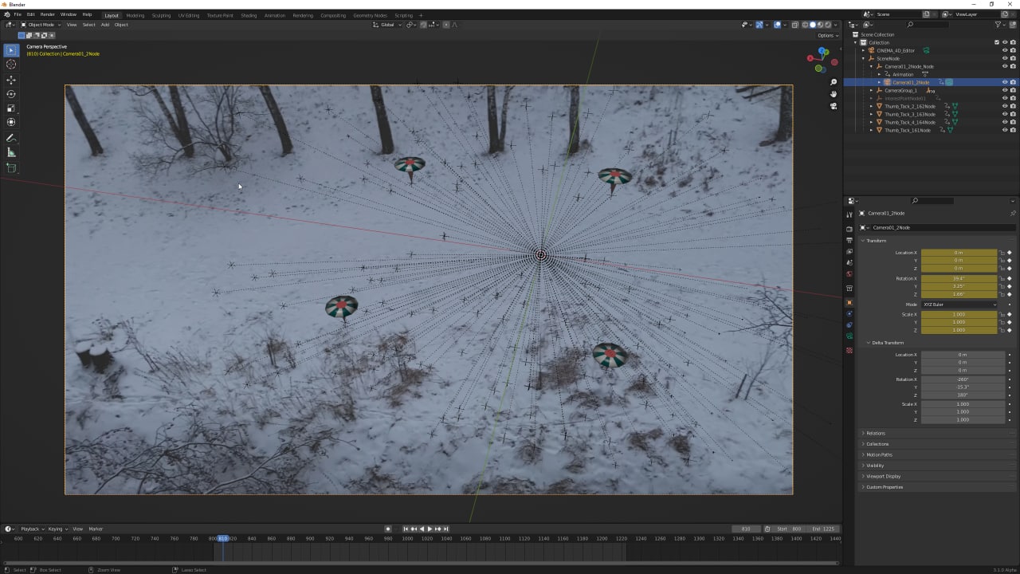Expand the Thumb_Tack_4_164Node tree item
The height and width of the screenshot is (574, 1020).
pos(871,122)
